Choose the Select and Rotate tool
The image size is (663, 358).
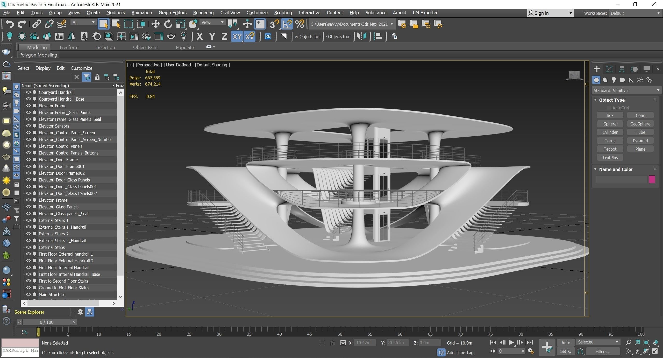[x=168, y=24]
